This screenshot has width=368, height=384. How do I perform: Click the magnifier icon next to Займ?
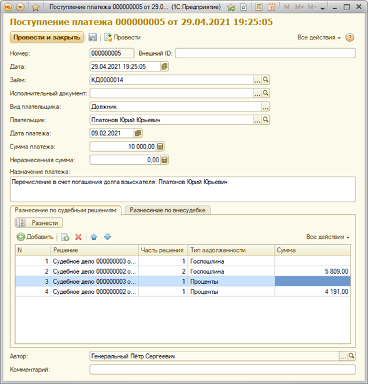coord(265,80)
